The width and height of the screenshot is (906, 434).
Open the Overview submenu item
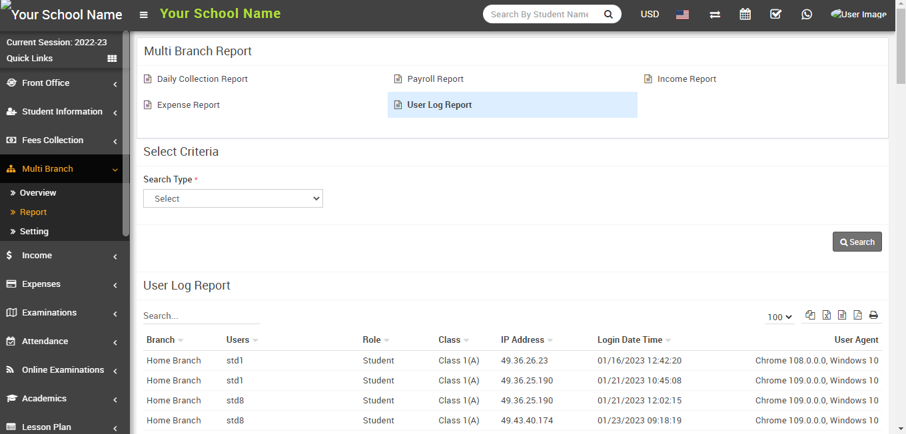pyautogui.click(x=38, y=193)
